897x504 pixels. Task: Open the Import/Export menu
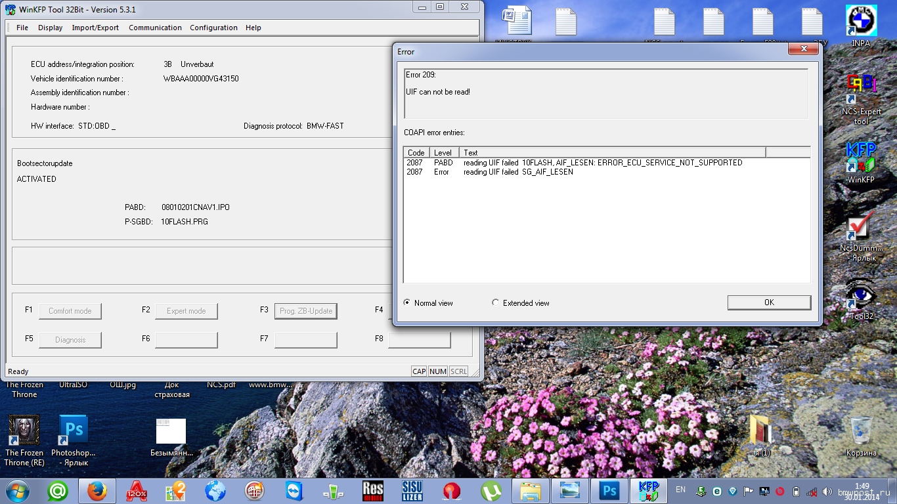pos(95,28)
